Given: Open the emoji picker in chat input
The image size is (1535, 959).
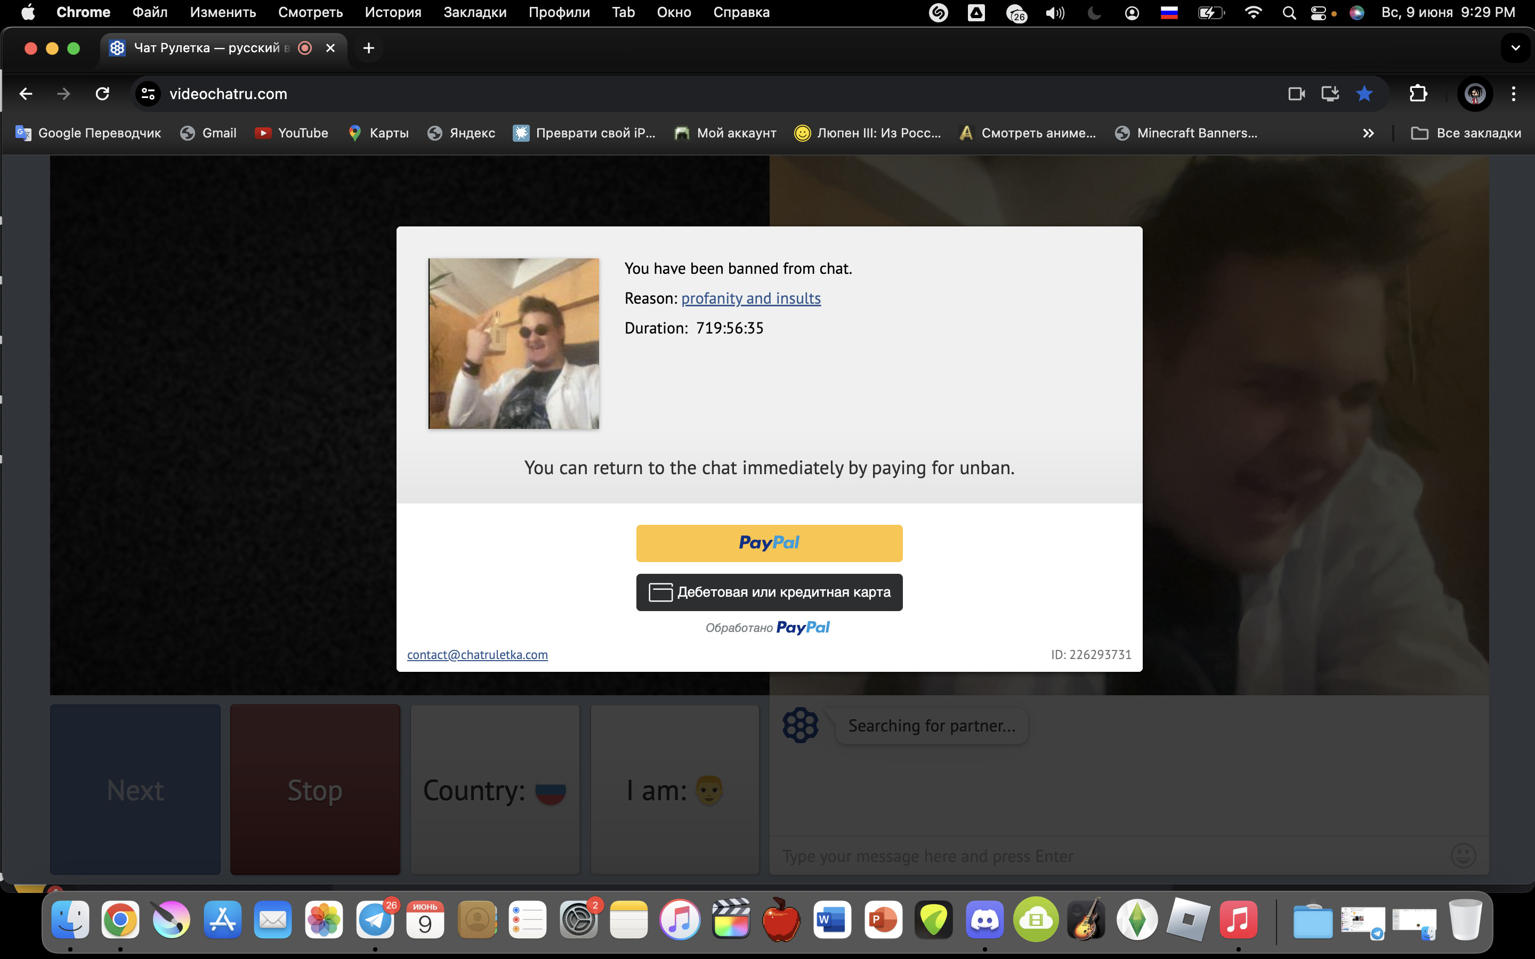Looking at the screenshot, I should [1463, 856].
